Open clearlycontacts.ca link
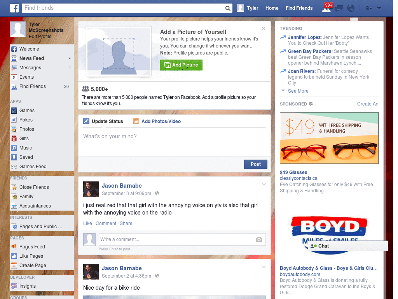Screen dimensions: 398x299 (298, 178)
